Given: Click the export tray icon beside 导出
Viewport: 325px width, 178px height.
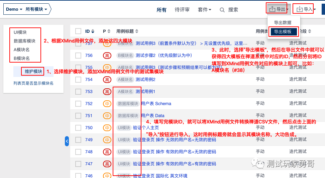Looking at the screenshot, I should pyautogui.click(x=272, y=9).
